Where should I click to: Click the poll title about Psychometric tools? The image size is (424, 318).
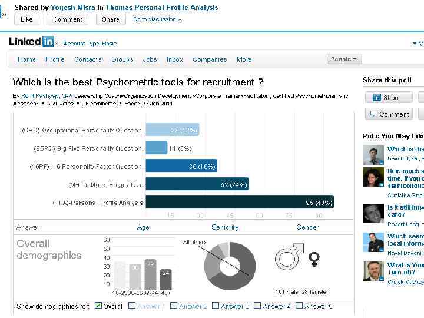click(x=138, y=82)
